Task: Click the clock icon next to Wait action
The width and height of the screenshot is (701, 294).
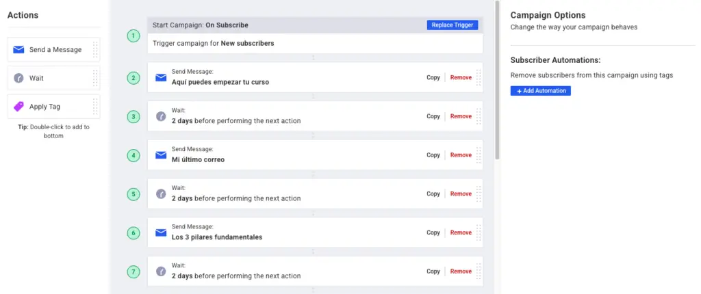Action: (x=18, y=78)
